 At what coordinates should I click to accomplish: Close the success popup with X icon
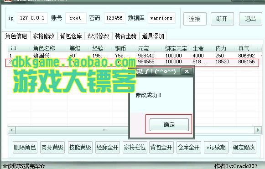click(x=187, y=72)
